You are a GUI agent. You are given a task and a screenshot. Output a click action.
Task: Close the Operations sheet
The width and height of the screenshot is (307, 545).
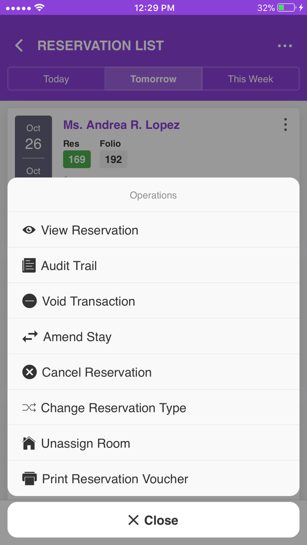[x=153, y=520]
